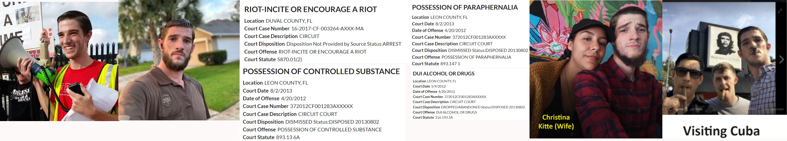Click the logo on the brown uniform shirt
Screen dimensions: 787x141
pyautogui.click(x=167, y=101)
